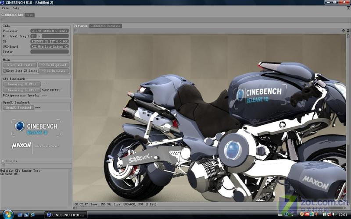
Task: Switch to the CINEBENCH R10 tab
Action: [x=12, y=15]
